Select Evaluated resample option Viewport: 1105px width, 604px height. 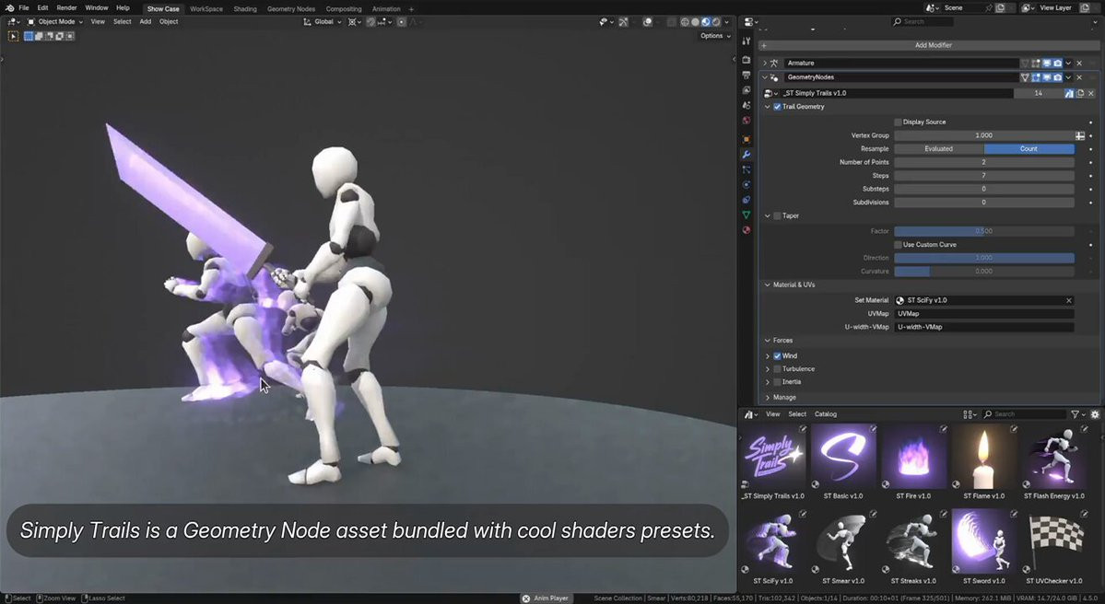click(x=939, y=149)
